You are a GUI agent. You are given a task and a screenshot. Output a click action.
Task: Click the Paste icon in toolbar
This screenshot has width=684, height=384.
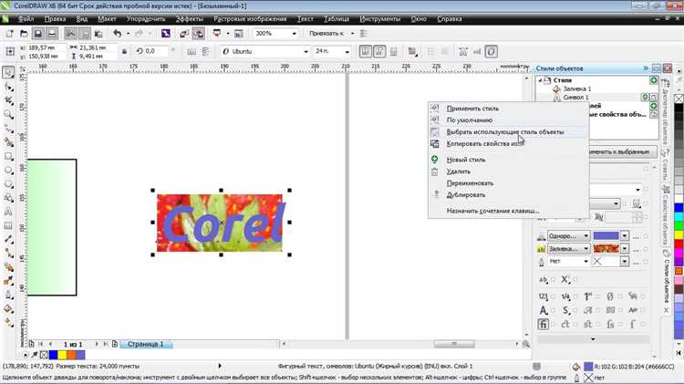[98, 33]
